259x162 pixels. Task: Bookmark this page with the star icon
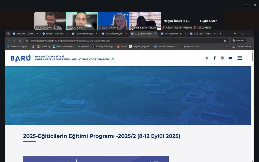click(x=225, y=40)
